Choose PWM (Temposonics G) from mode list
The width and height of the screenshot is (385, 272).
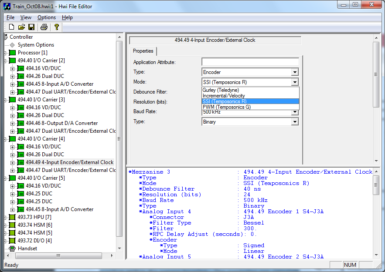250,107
